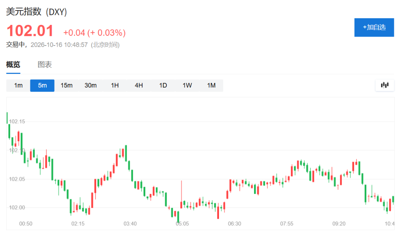Viewport: 399px width, 236px height.
Task: Click the 美元指数 (DXY) title
Action: point(36,12)
